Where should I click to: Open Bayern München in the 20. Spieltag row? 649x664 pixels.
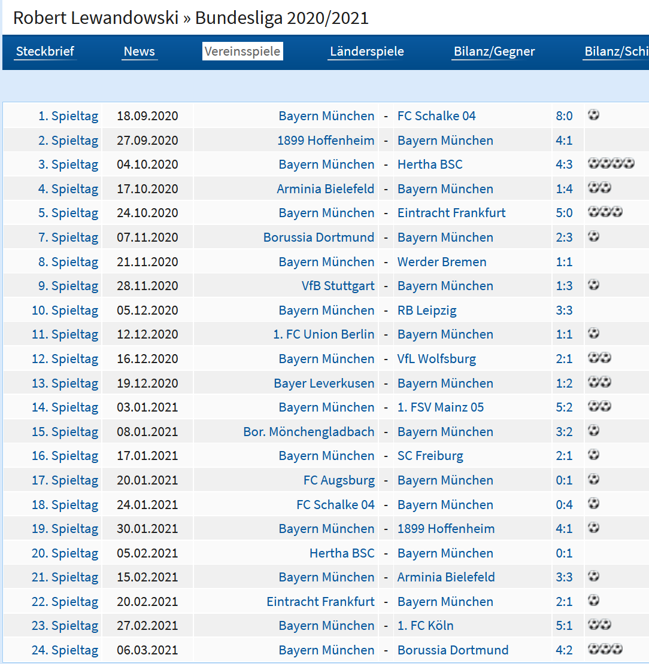445,553
